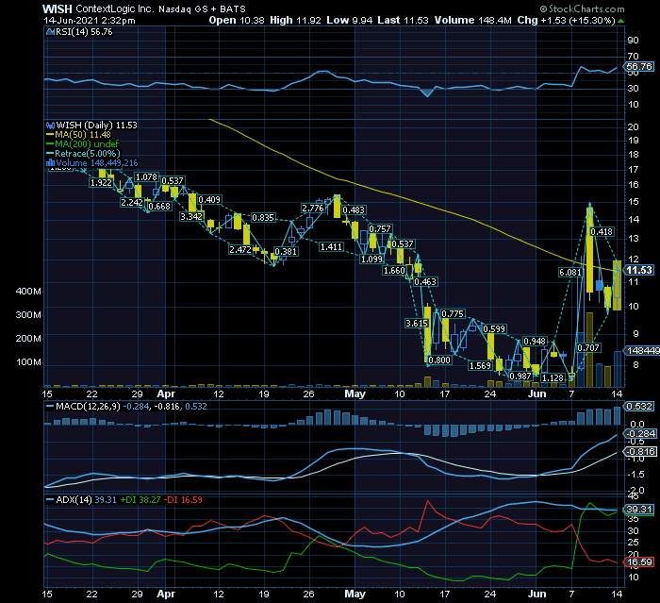Click the 0.800 retrace label
Screen dimensions: 660x603
click(x=439, y=360)
